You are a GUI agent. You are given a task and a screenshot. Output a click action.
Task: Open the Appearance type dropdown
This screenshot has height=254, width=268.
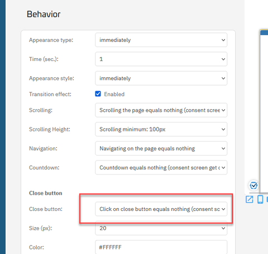(x=161, y=40)
